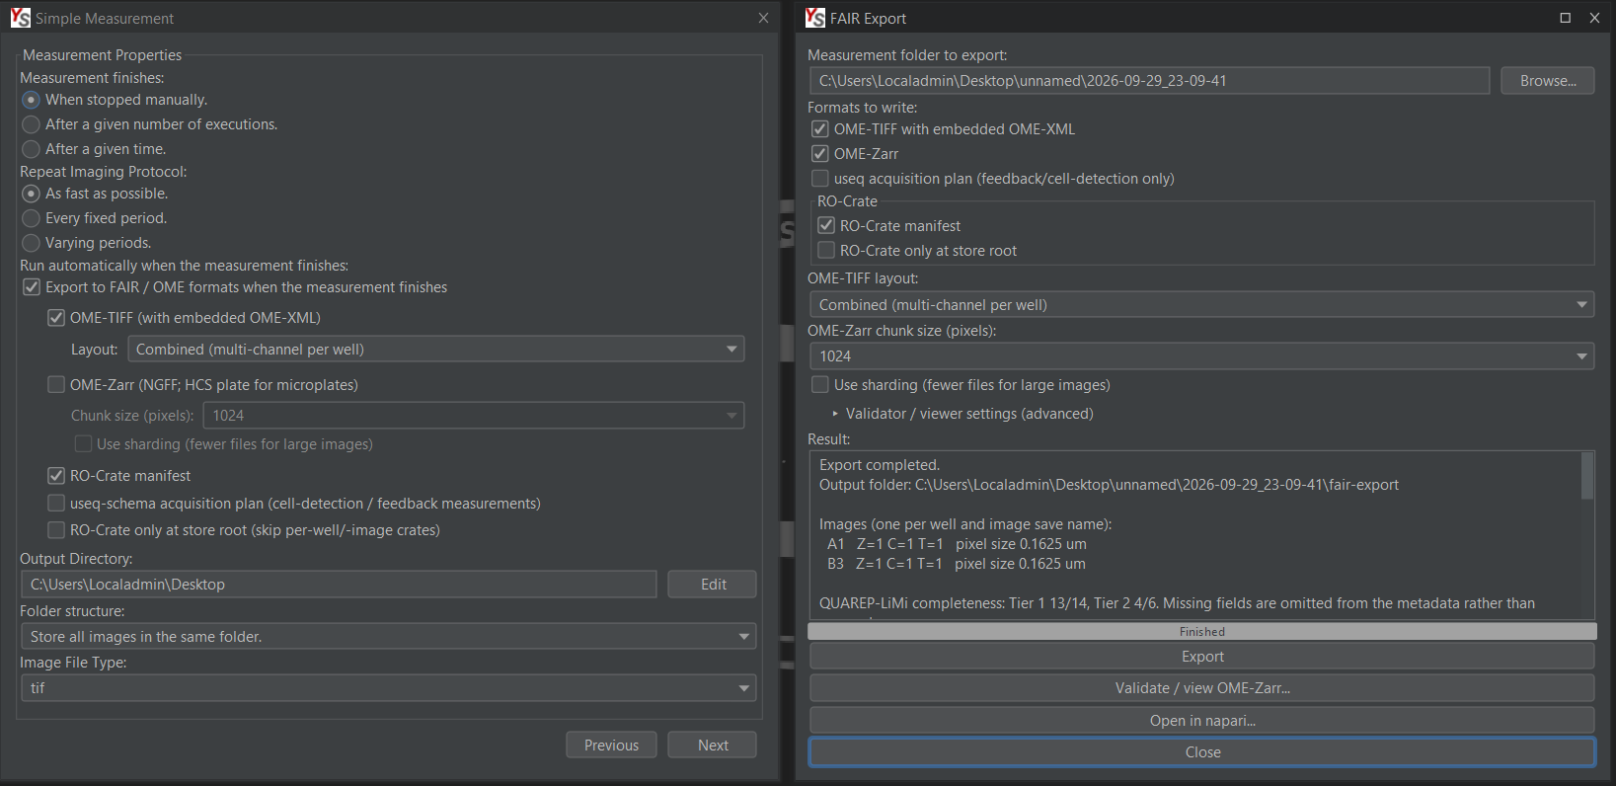Maximize the FAIR Export window

click(1565, 18)
